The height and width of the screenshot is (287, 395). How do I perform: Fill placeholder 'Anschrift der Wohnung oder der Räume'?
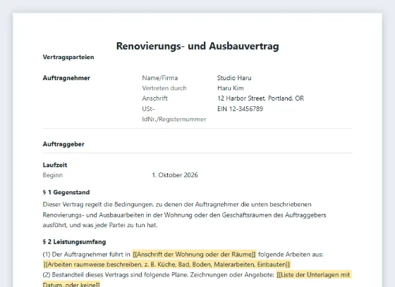(x=194, y=255)
